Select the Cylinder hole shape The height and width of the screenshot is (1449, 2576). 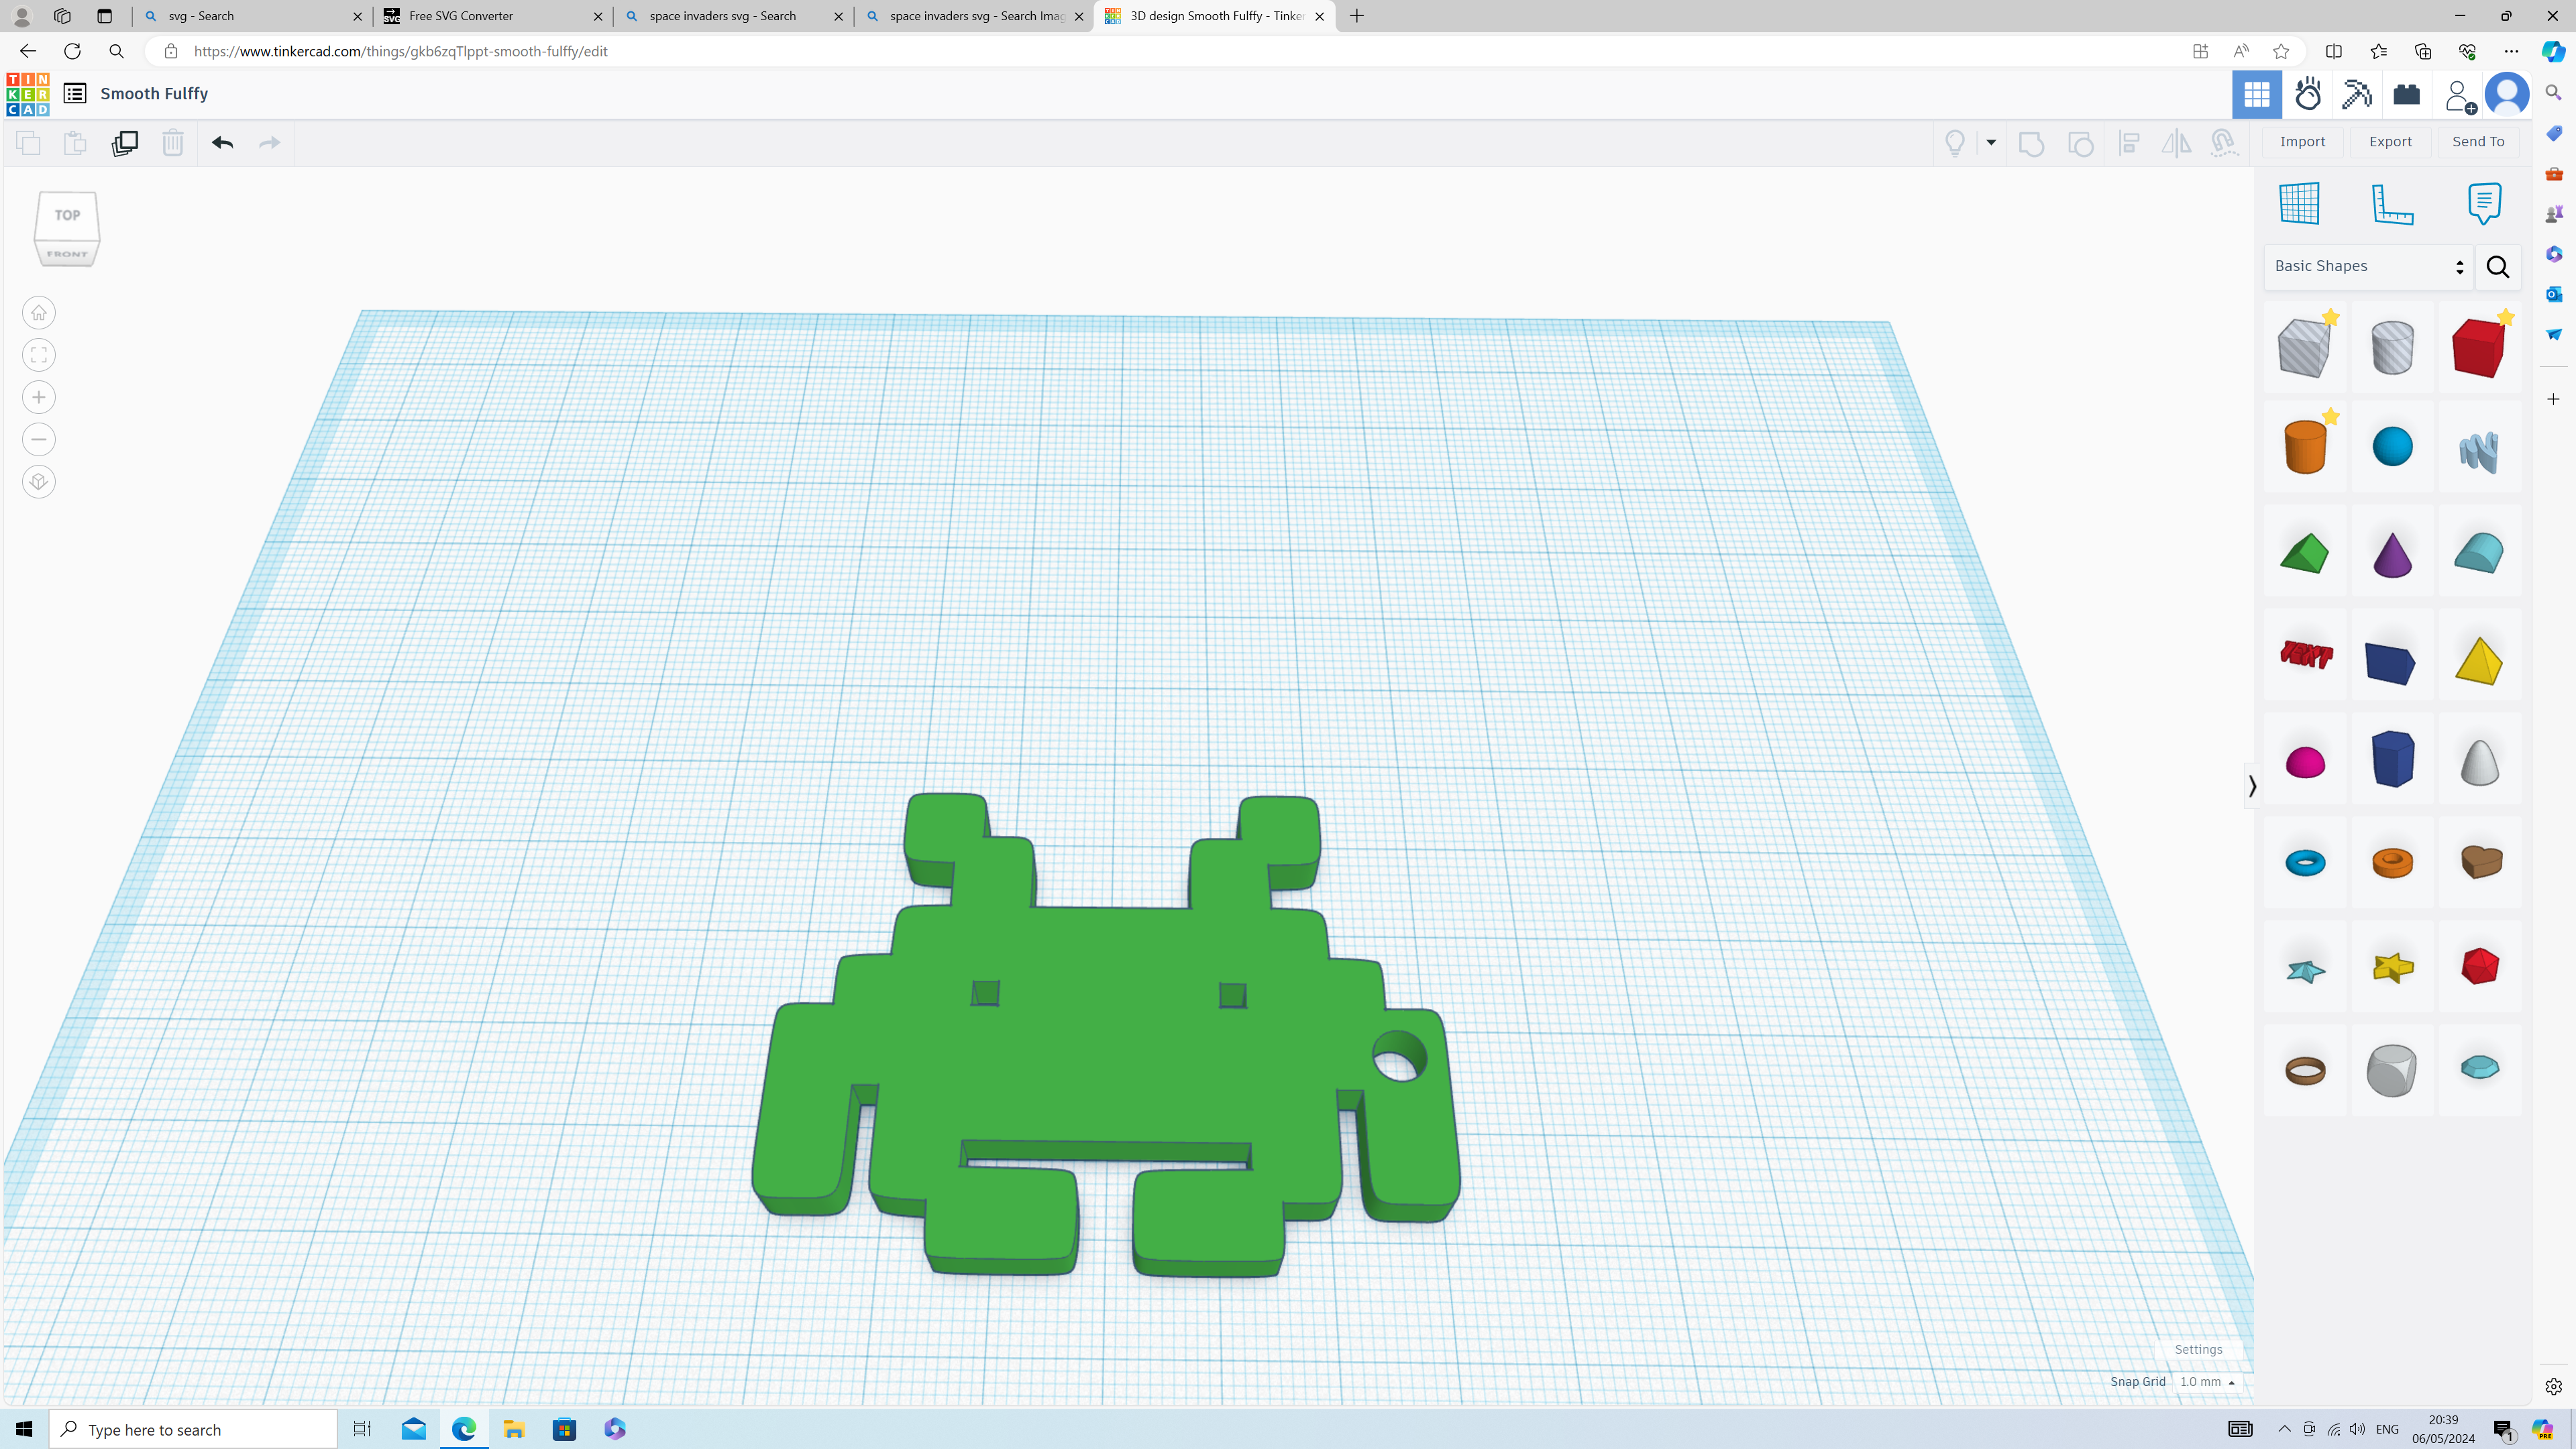pyautogui.click(x=2392, y=347)
